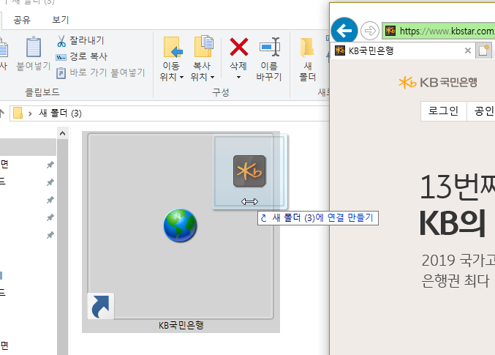Click the Forward arrow in the browser
Viewport: 495px width, 355px height.
point(370,31)
